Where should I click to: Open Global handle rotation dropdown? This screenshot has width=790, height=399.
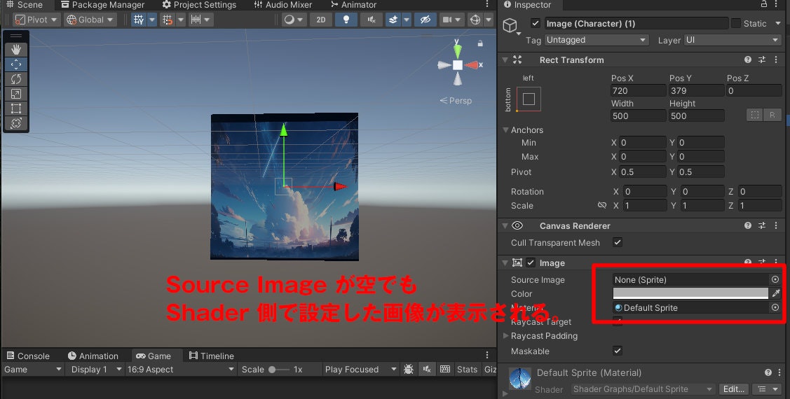tap(90, 20)
